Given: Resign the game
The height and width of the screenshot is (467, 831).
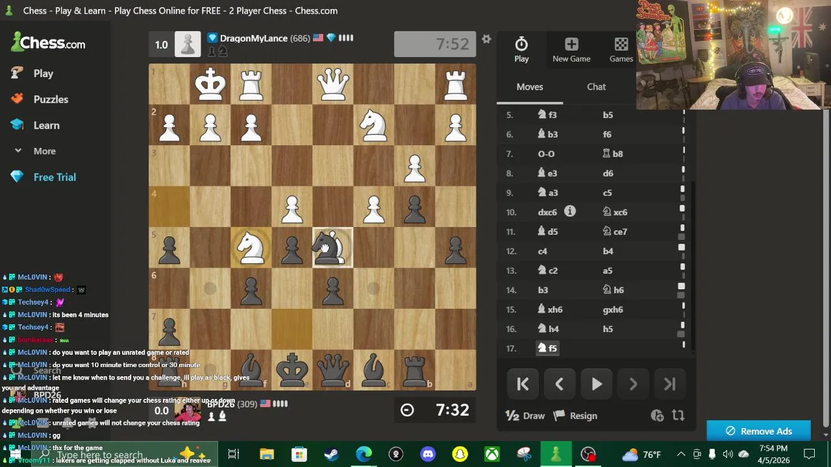Looking at the screenshot, I should [x=576, y=416].
